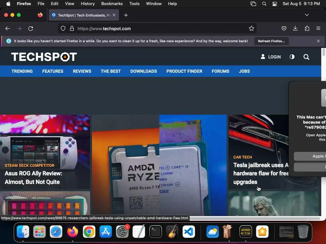Toggle TechSpot dark/light theme
This screenshot has height=244, width=326.
pos(292,57)
